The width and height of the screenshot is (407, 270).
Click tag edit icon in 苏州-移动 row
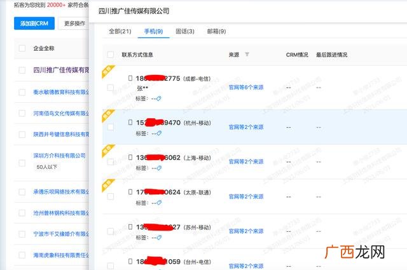click(x=159, y=238)
